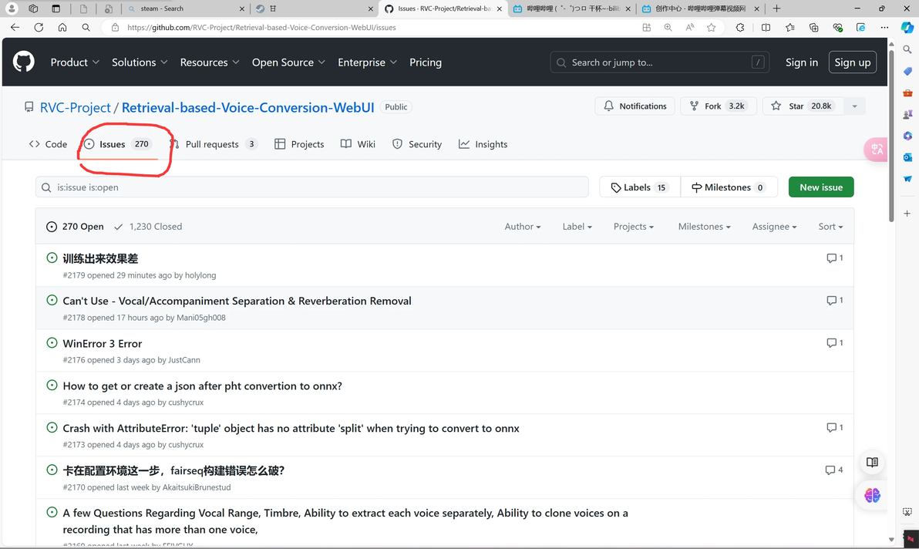Open the Insights tab
Viewport: 919px width, 549px height.
pyautogui.click(x=483, y=144)
